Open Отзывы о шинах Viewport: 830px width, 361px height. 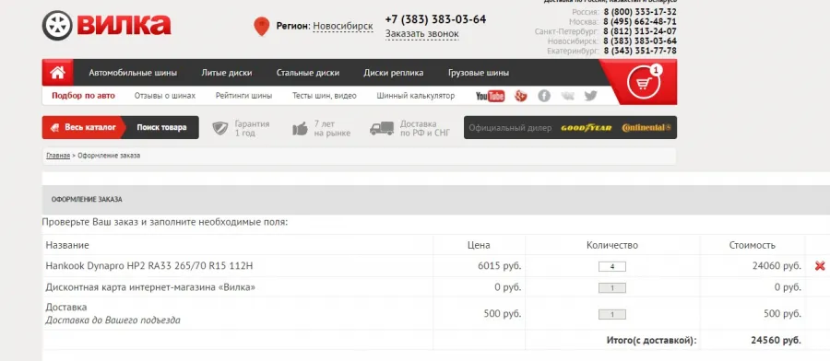[165, 96]
